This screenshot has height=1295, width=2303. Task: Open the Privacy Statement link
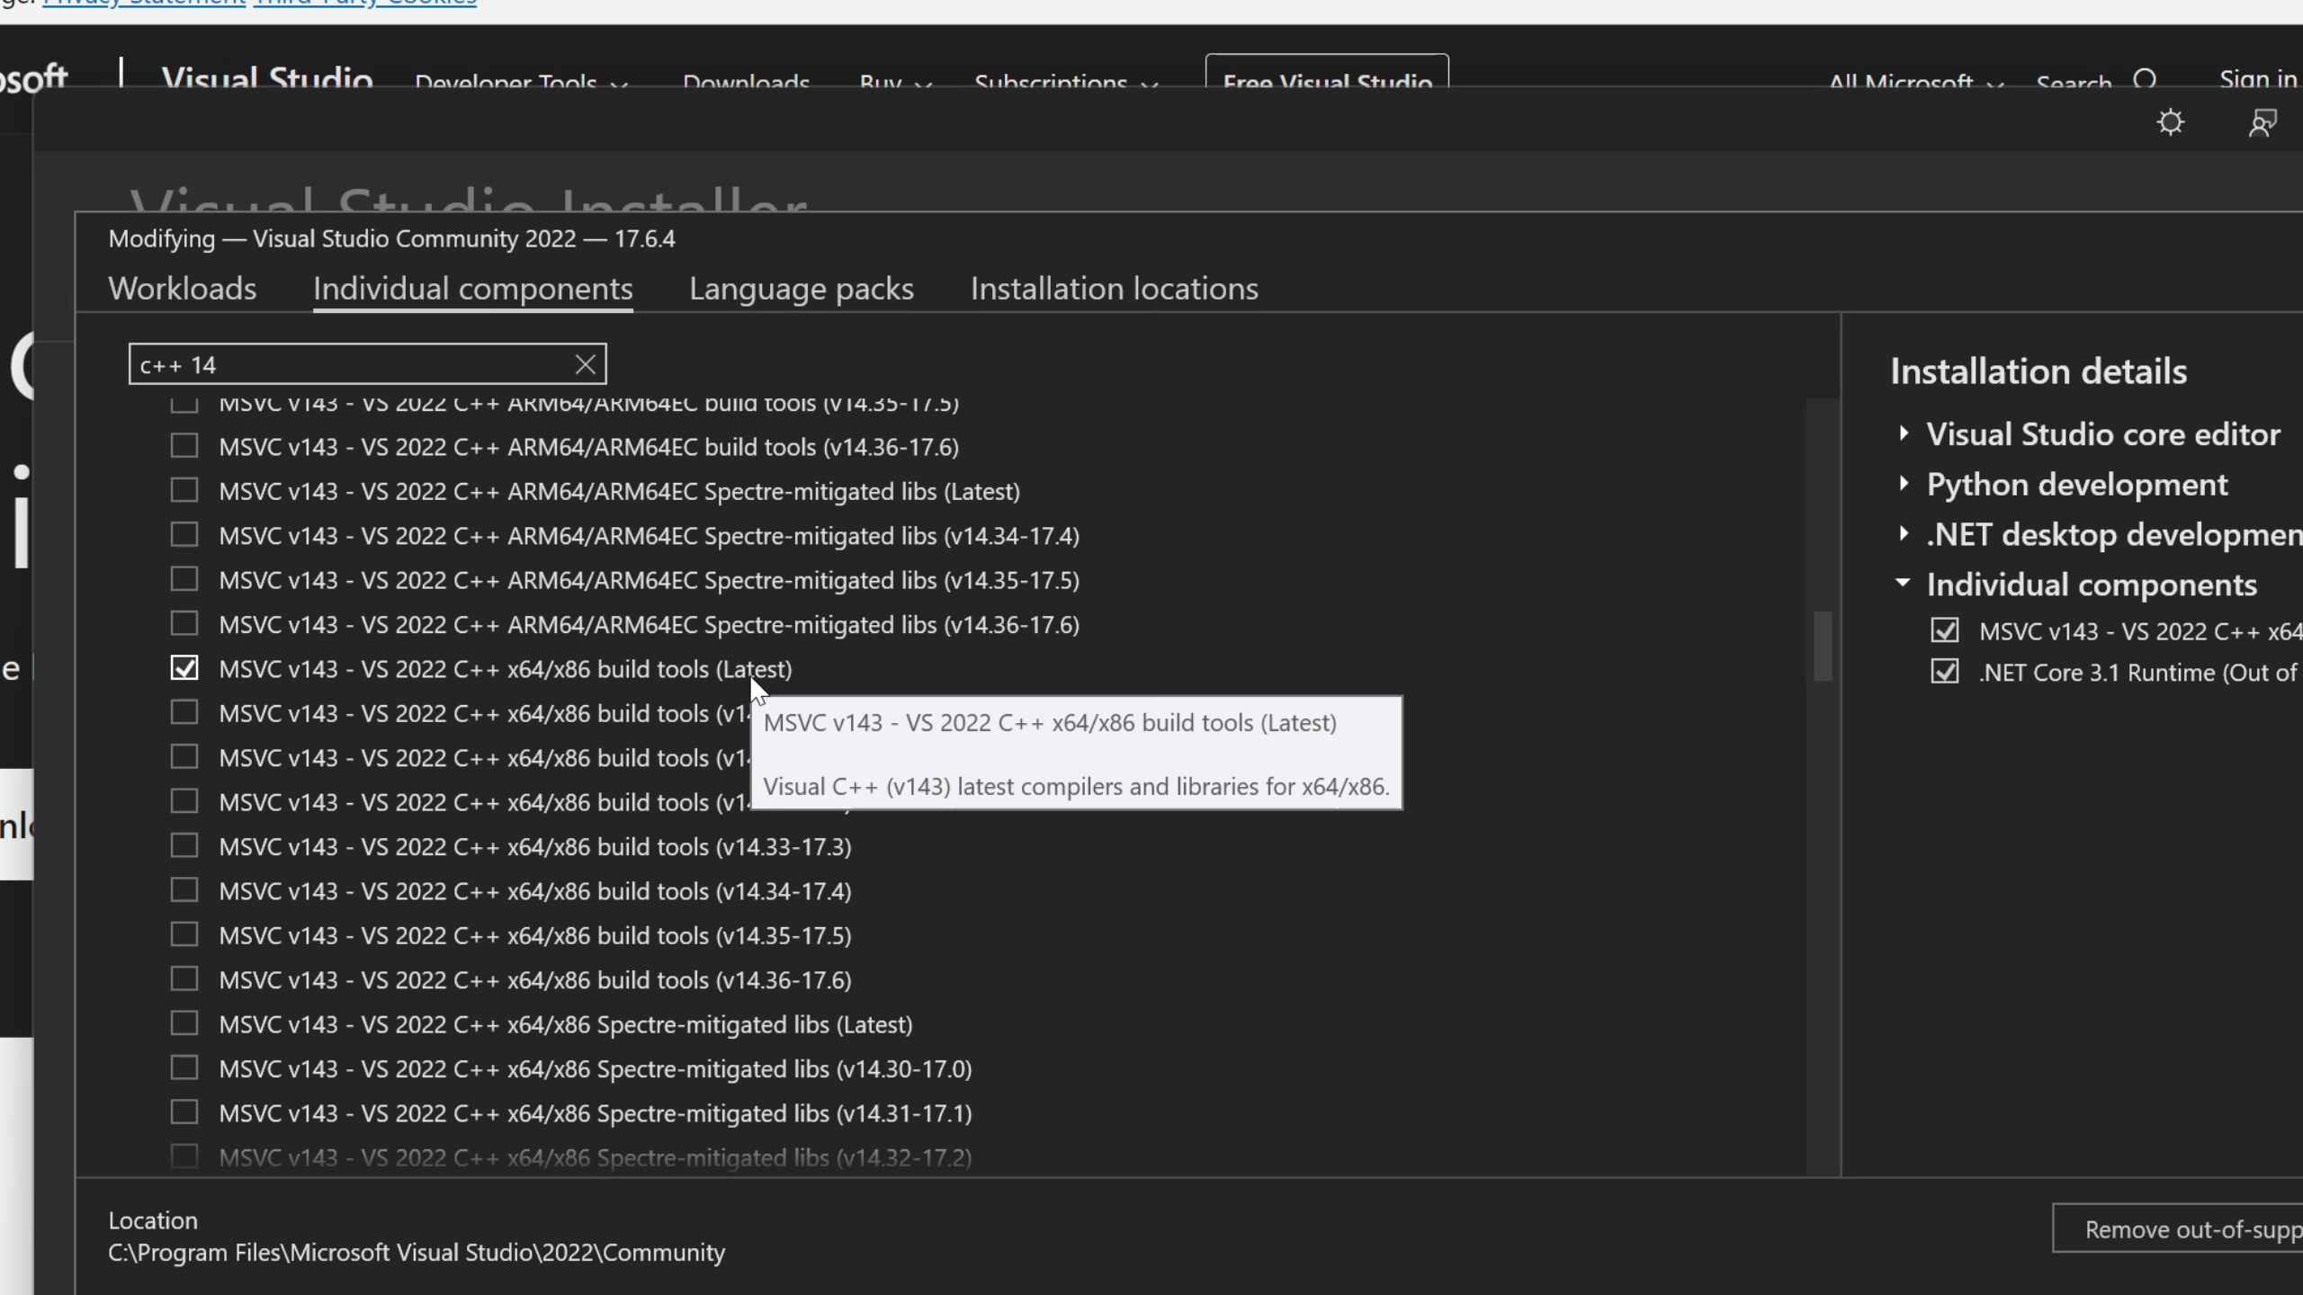pyautogui.click(x=144, y=4)
